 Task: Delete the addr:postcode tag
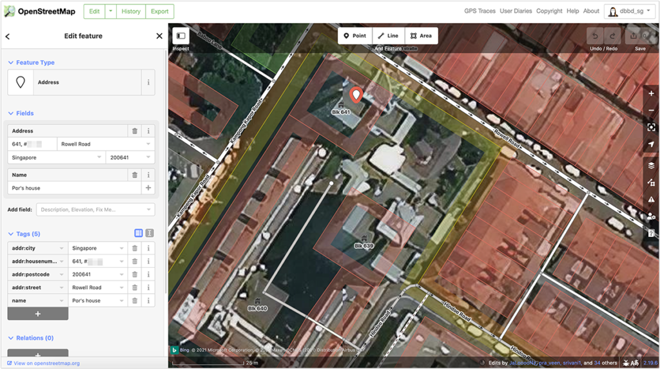pyautogui.click(x=135, y=274)
